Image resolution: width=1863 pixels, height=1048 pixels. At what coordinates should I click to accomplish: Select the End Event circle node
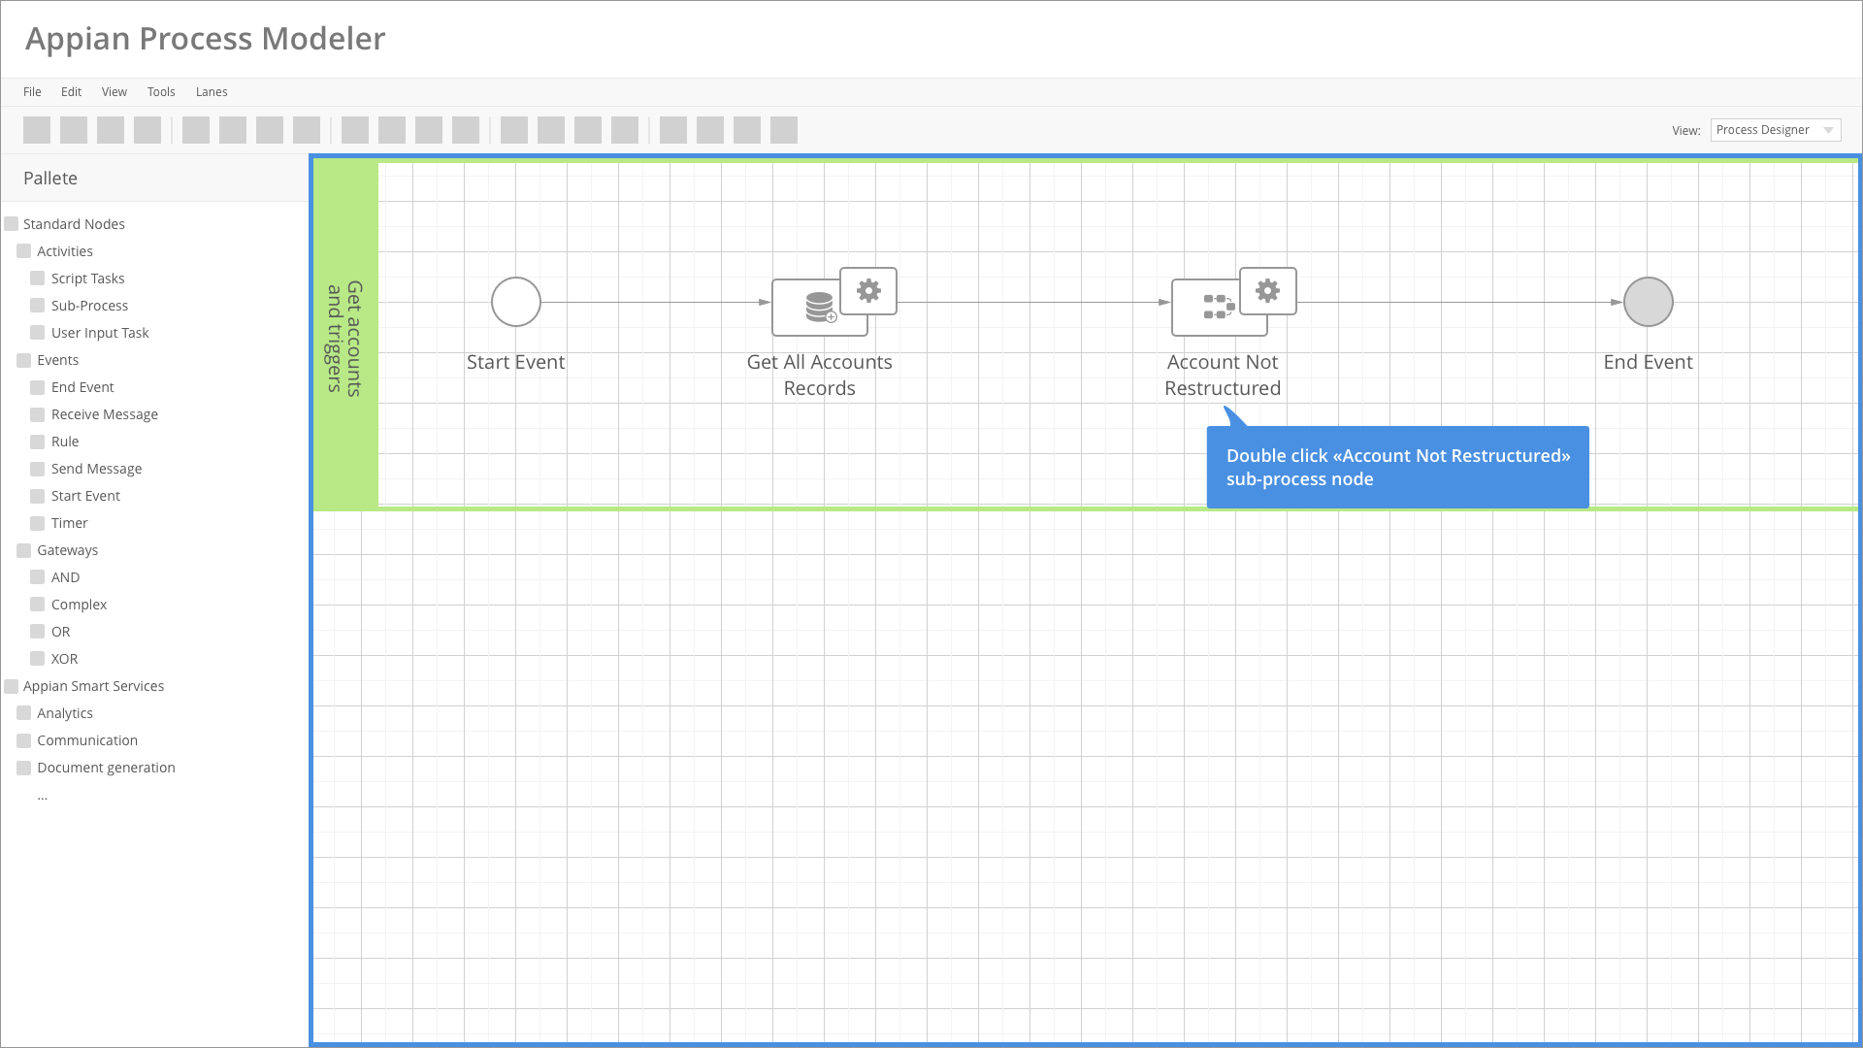pyautogui.click(x=1648, y=302)
